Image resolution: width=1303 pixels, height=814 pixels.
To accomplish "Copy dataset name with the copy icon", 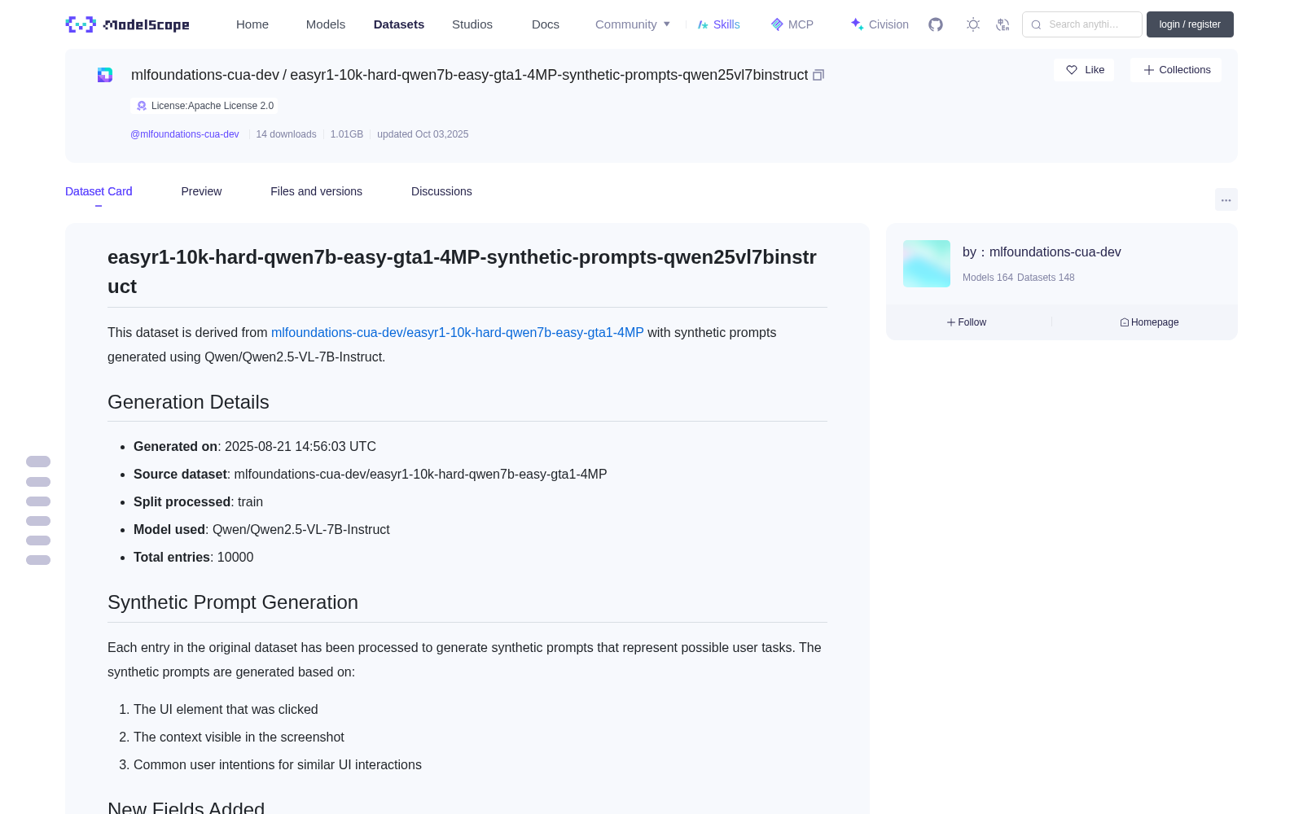I will coord(818,75).
